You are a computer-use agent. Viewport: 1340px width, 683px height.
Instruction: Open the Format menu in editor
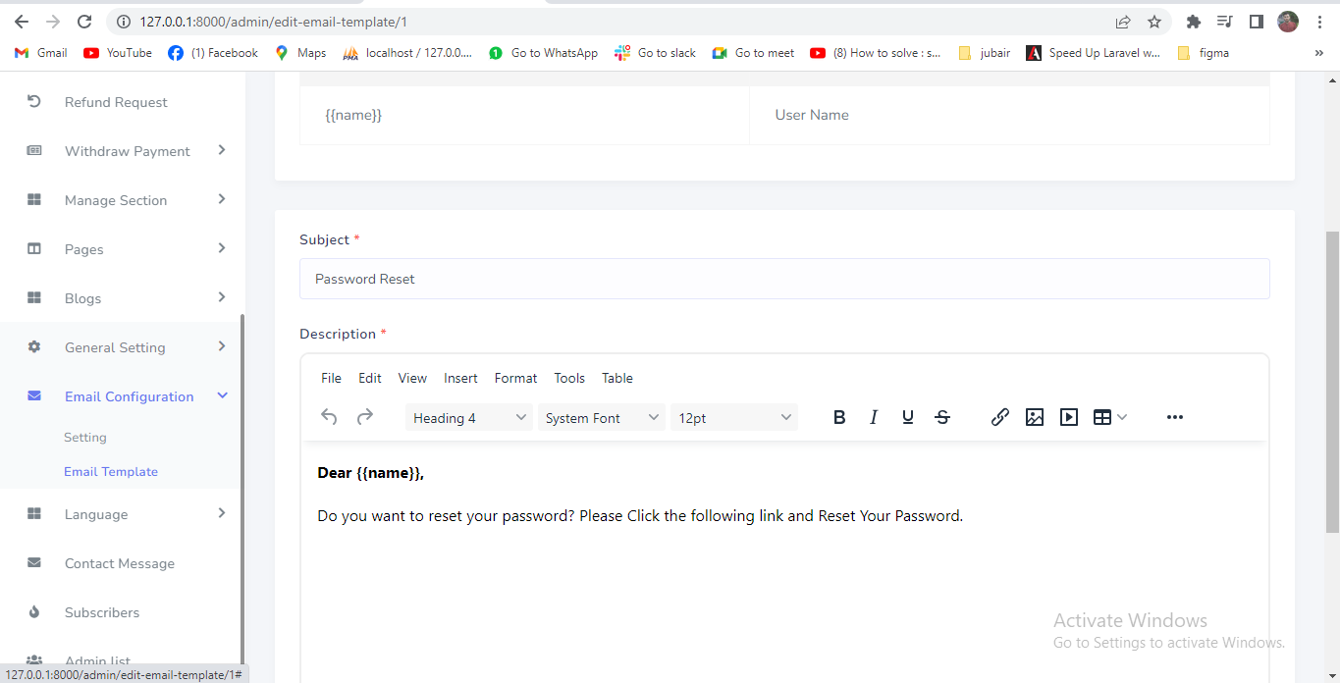[515, 378]
